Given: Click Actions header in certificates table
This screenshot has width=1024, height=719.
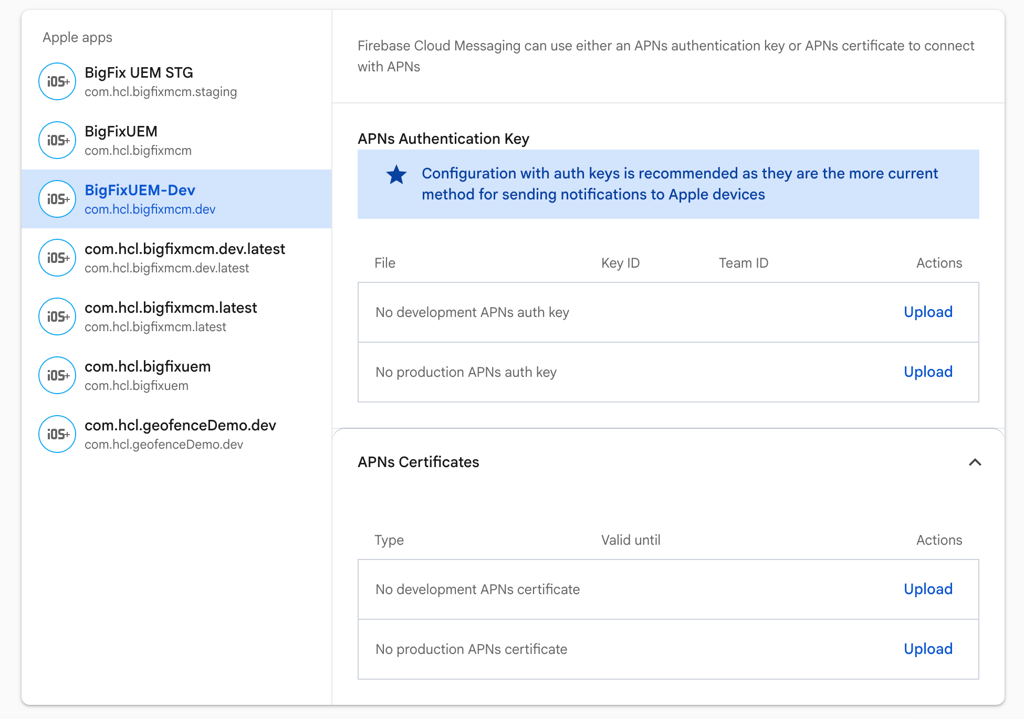Looking at the screenshot, I should click(939, 541).
